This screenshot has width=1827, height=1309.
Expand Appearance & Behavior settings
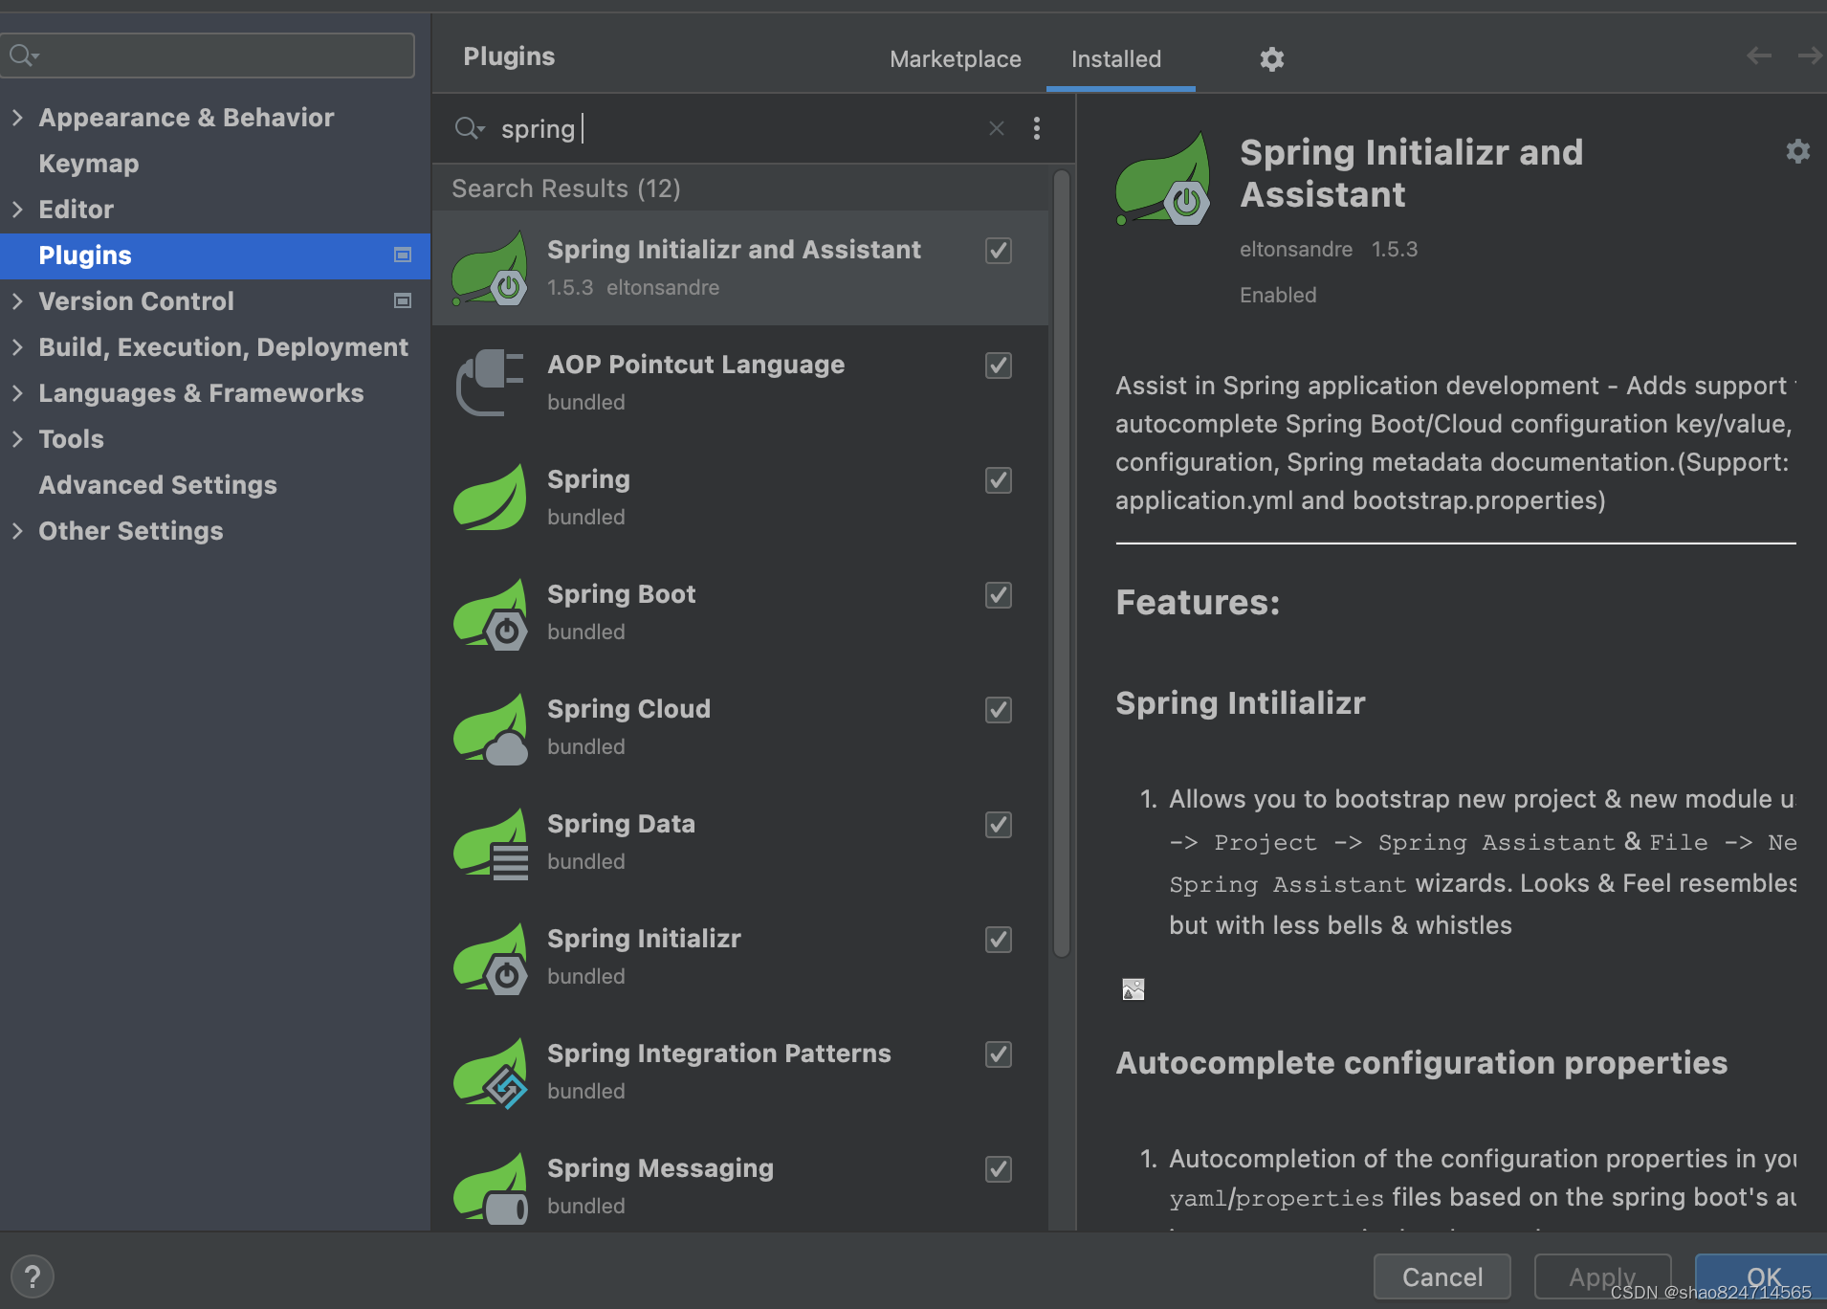pyautogui.click(x=17, y=117)
